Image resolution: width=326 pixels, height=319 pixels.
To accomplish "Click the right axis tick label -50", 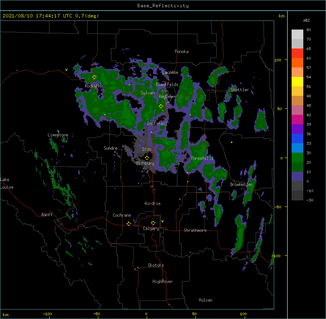I will pyautogui.click(x=278, y=207).
